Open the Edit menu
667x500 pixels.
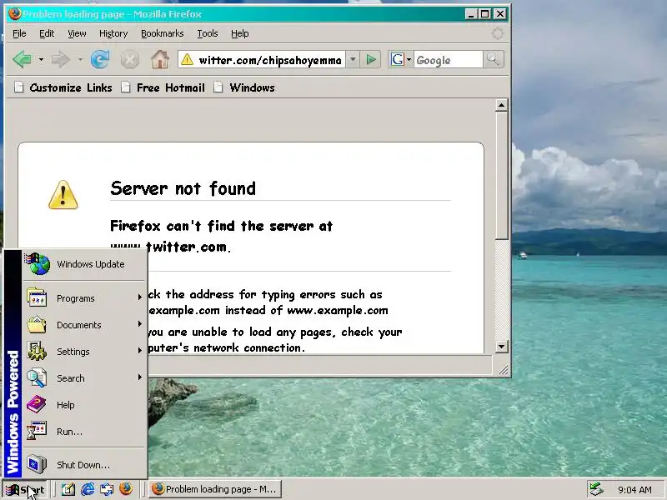pos(47,33)
